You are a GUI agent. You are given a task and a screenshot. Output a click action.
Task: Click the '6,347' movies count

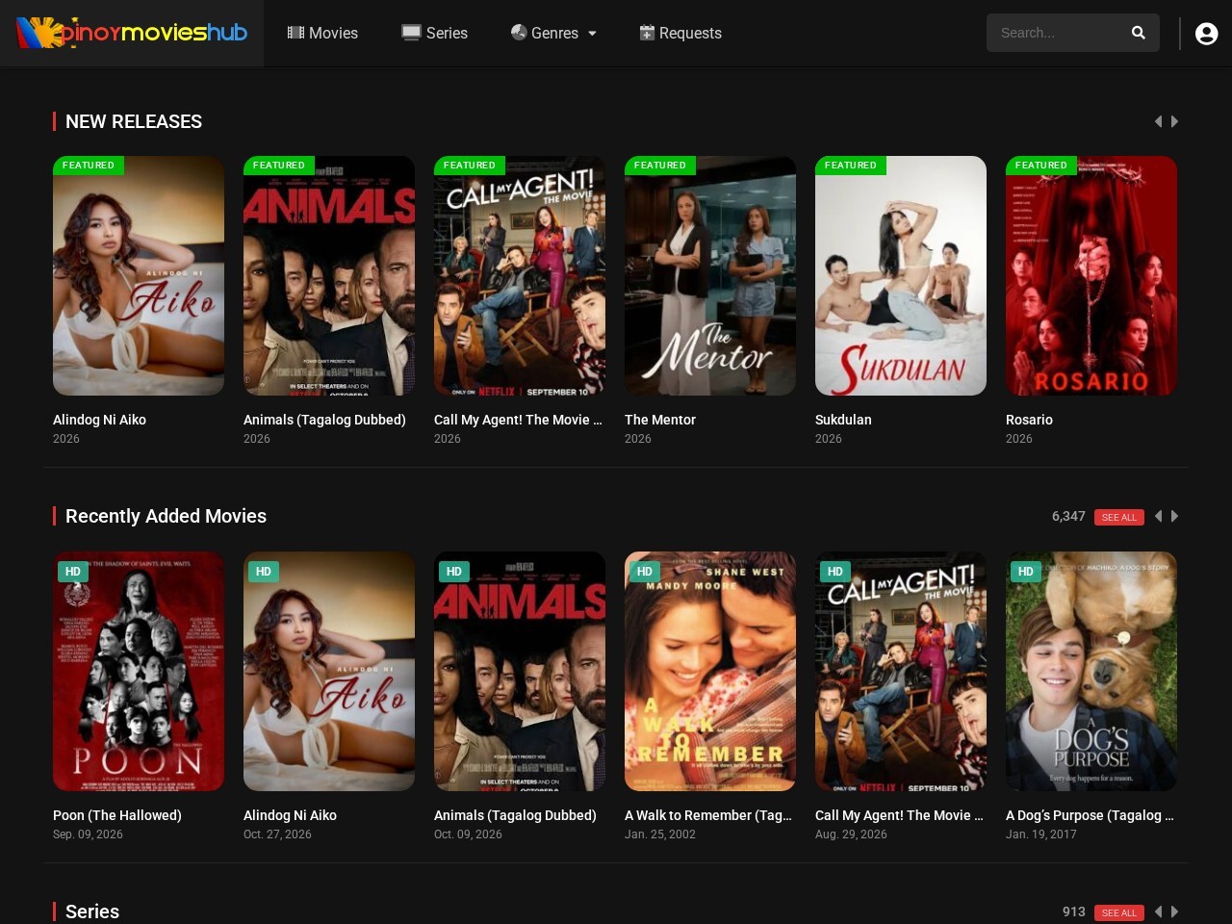click(1068, 517)
